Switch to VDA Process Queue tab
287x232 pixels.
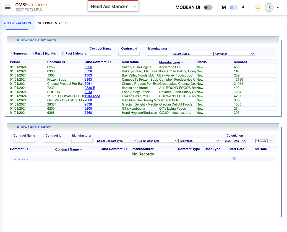tap(54, 23)
